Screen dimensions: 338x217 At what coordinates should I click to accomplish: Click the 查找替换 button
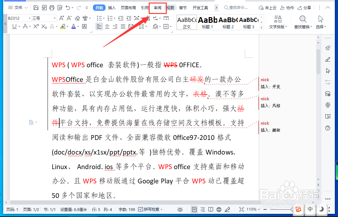303,22
